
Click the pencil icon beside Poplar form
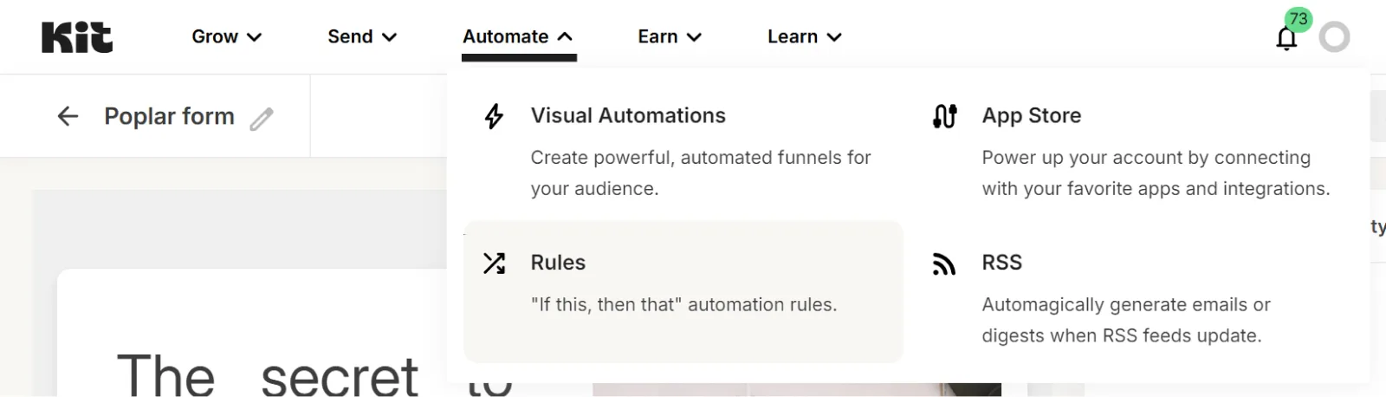pos(262,119)
